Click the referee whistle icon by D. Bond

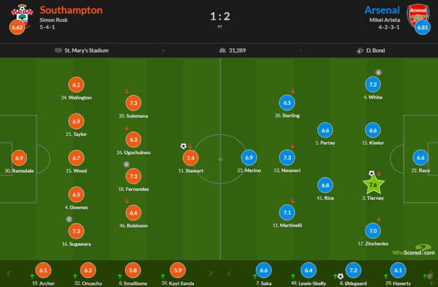[x=361, y=50]
